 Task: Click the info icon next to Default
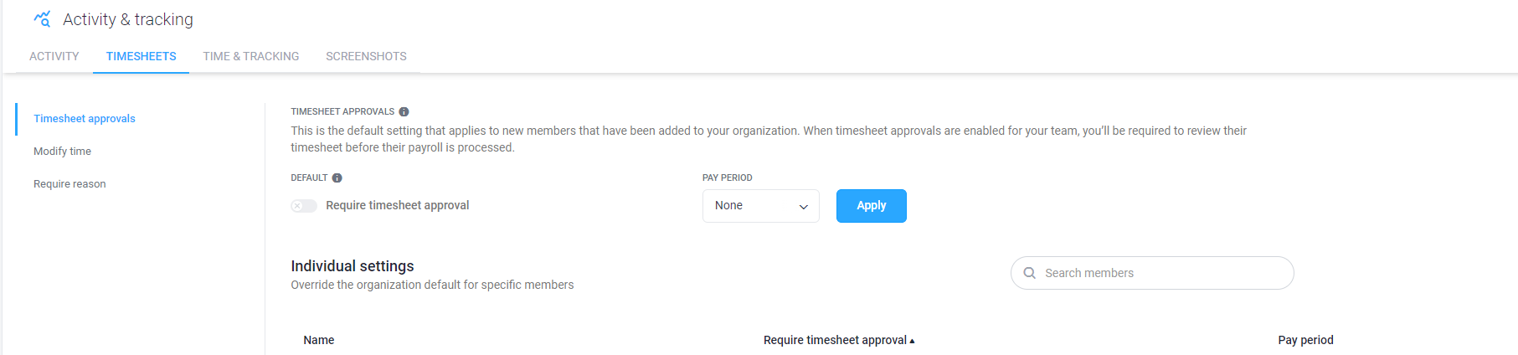(337, 177)
